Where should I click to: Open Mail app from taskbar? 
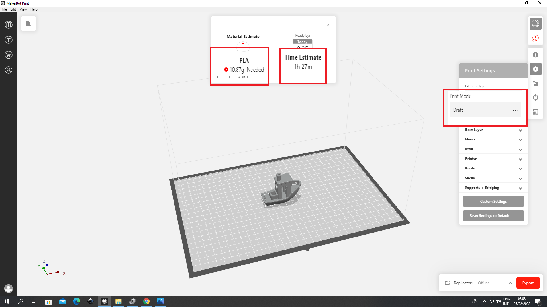62,301
